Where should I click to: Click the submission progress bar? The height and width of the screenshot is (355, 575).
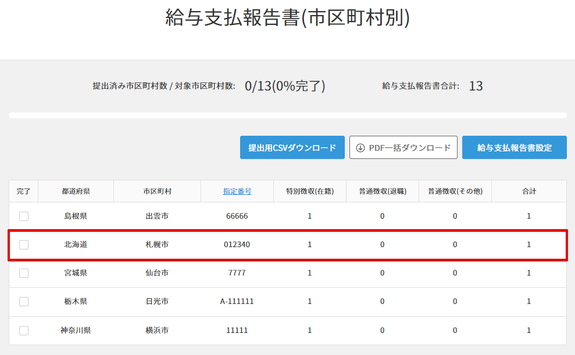pos(287,115)
